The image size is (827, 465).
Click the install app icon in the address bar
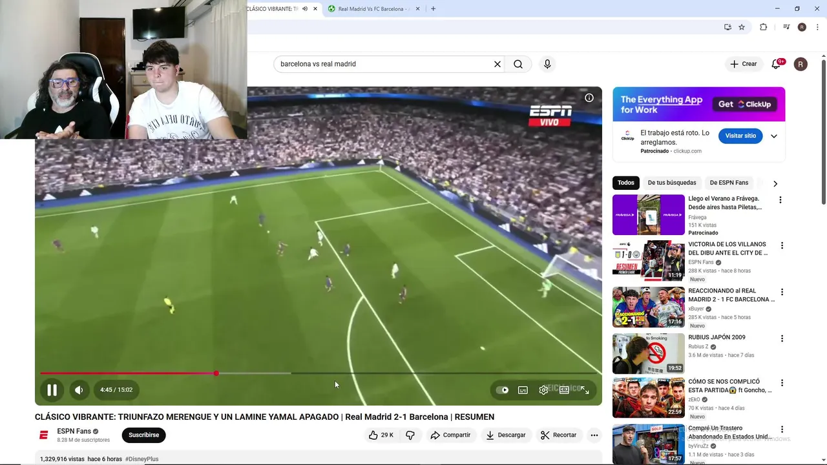(728, 27)
